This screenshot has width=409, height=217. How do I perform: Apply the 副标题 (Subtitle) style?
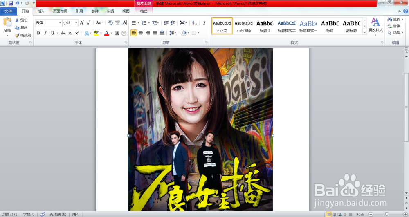(x=351, y=26)
